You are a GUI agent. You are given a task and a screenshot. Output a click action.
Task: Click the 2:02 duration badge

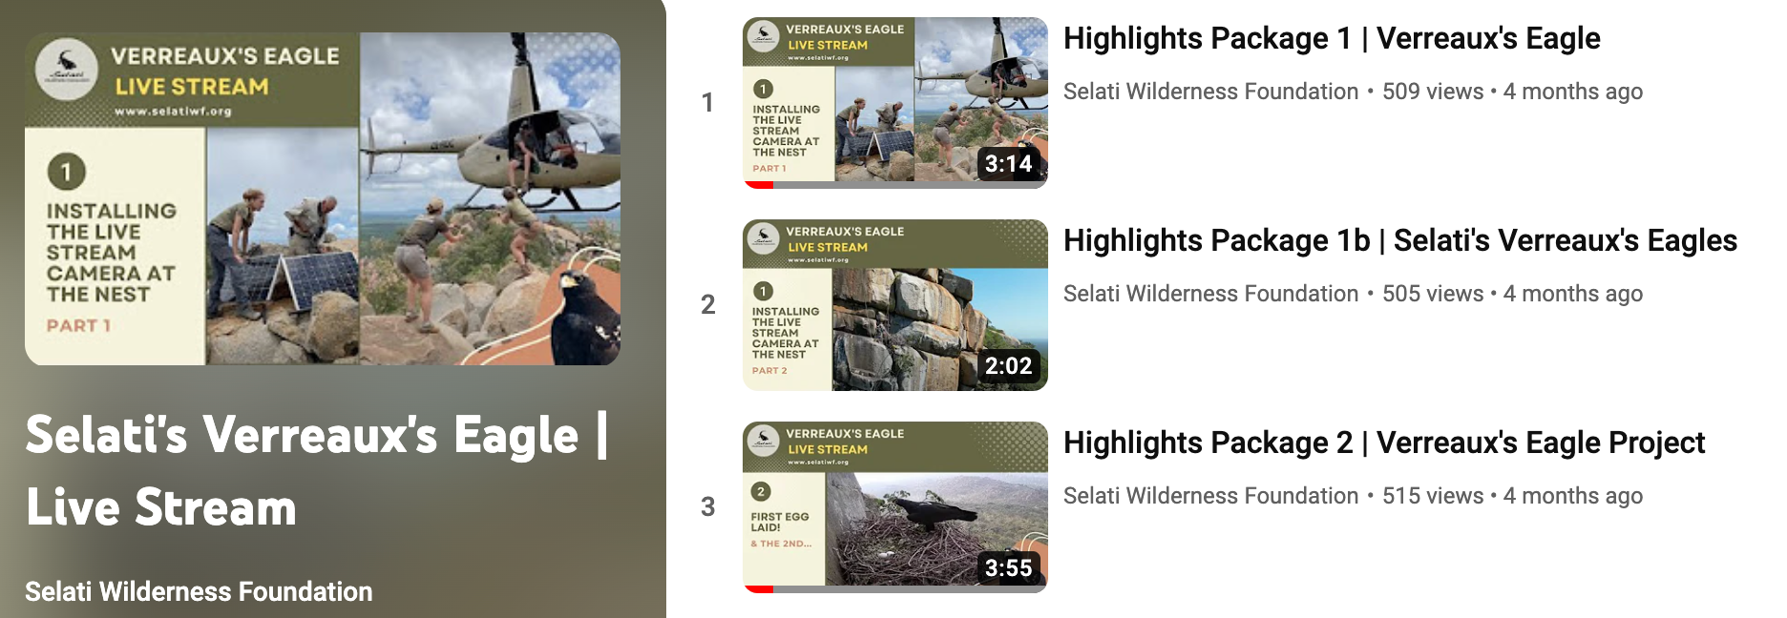coord(1008,366)
